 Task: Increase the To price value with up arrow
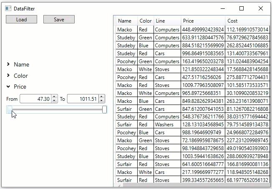[101, 97]
